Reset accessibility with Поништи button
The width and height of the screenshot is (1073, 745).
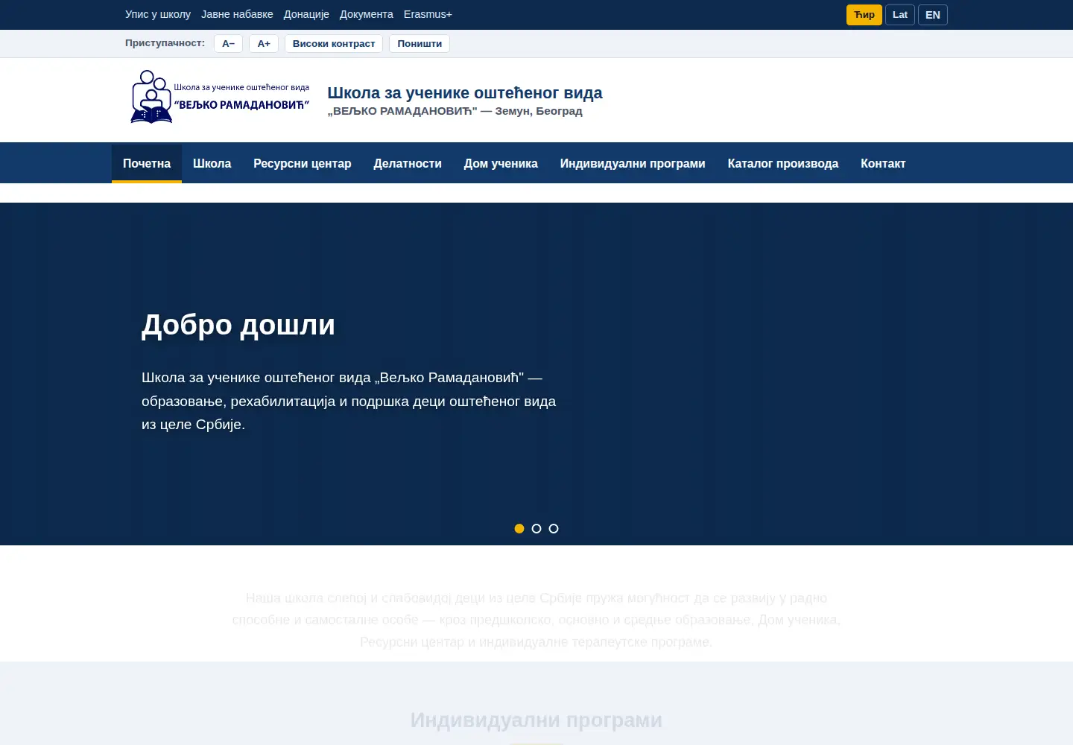420,44
